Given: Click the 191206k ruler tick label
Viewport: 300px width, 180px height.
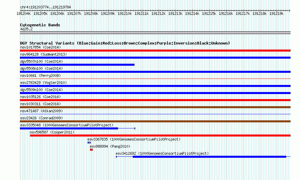Looking at the screenshot, I should click(57, 13).
